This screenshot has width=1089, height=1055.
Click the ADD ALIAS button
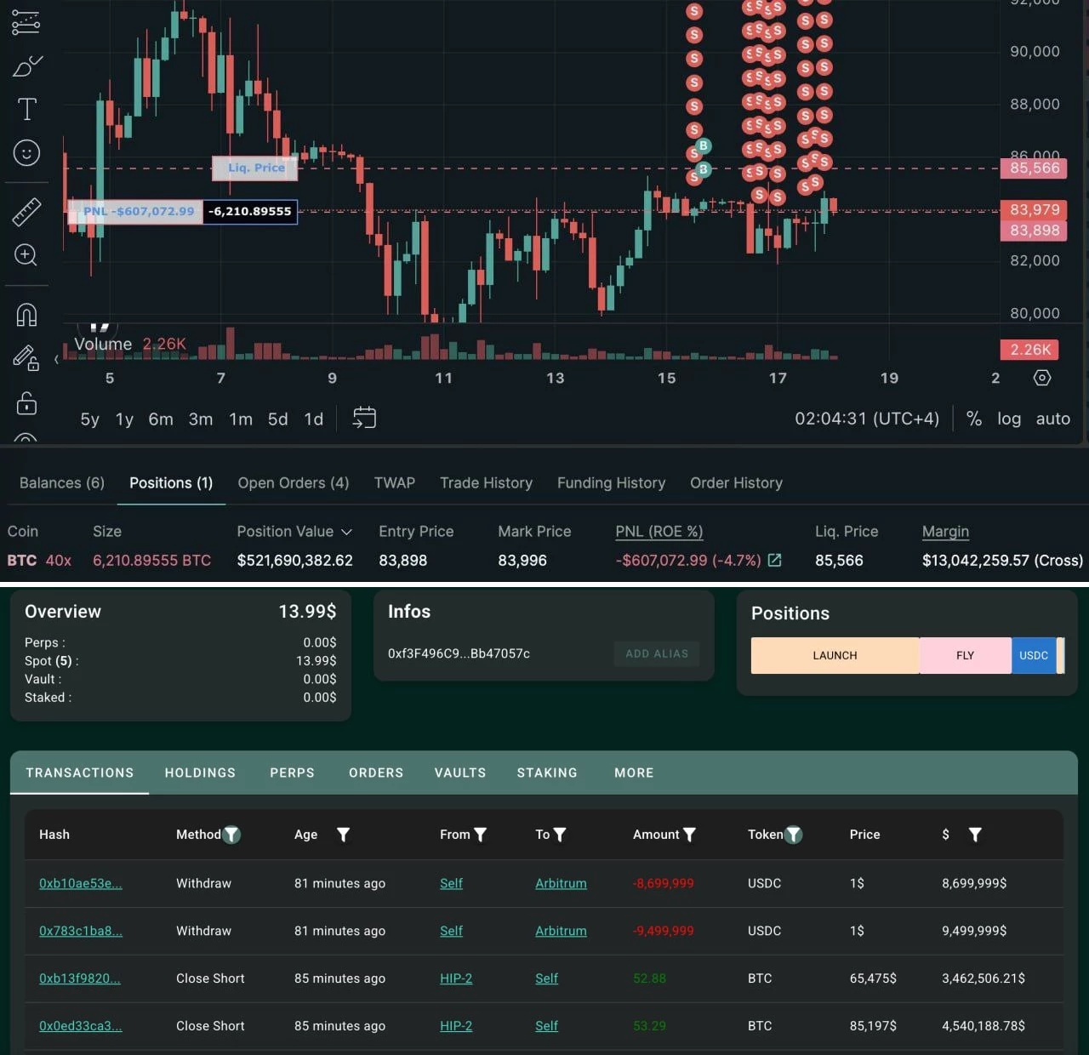pos(657,653)
